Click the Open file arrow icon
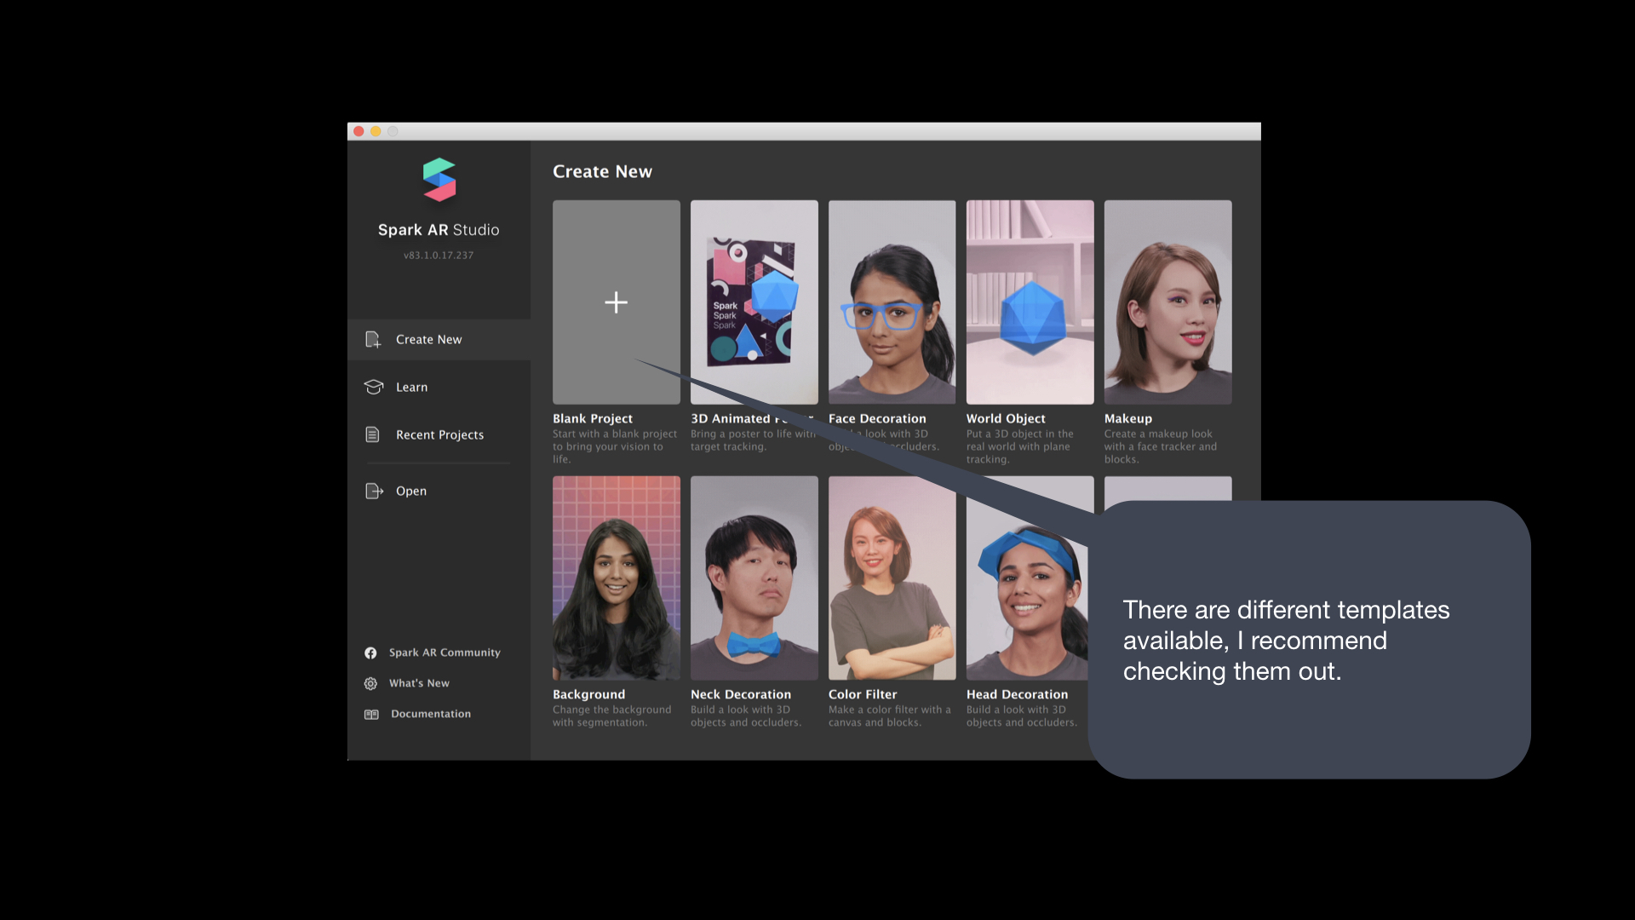Viewport: 1635px width, 920px height. tap(374, 491)
